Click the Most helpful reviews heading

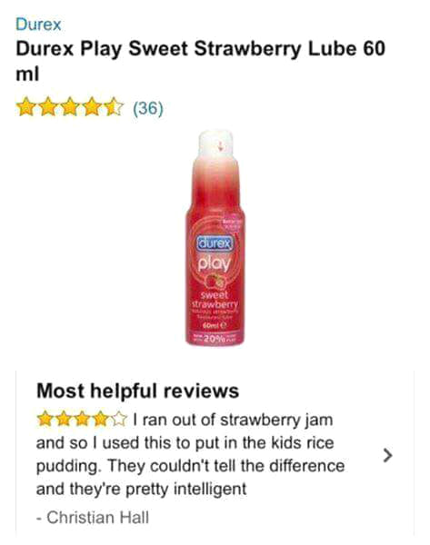(x=138, y=391)
